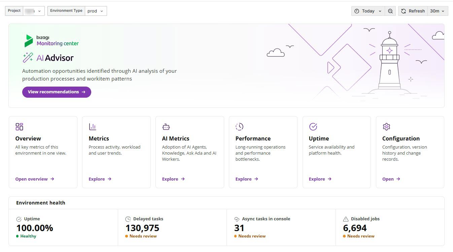Expand the Today time range dropdown

(368, 11)
